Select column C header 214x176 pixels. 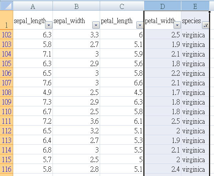(x=122, y=6)
